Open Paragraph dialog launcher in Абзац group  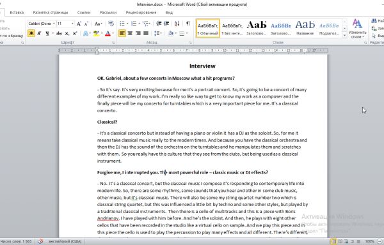coord(190,43)
